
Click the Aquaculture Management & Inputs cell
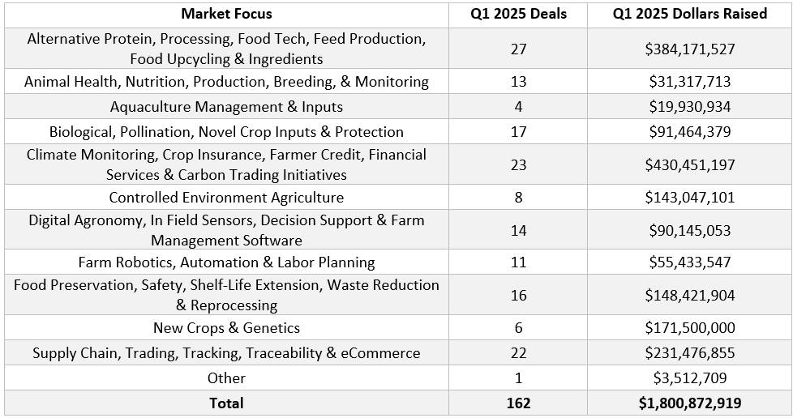(226, 107)
